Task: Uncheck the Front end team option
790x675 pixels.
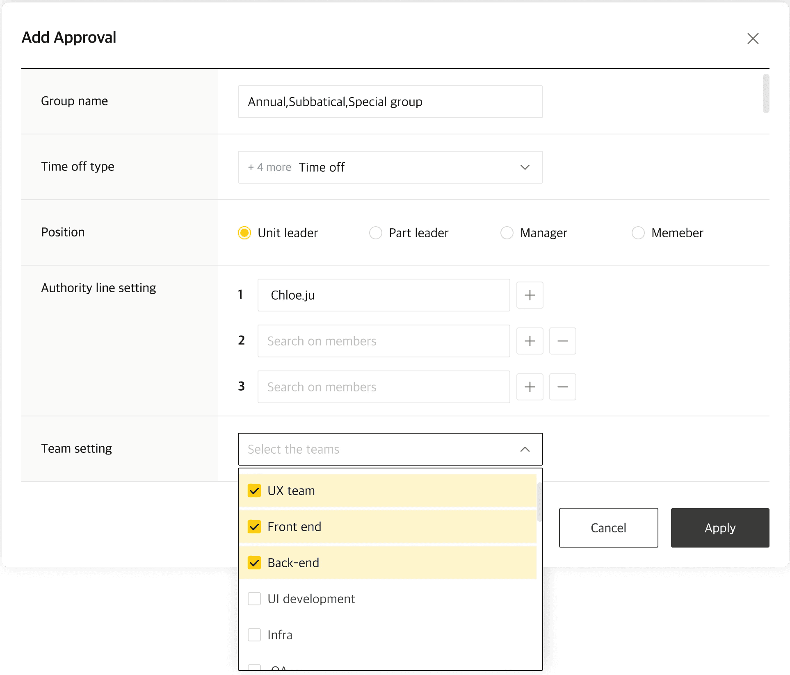Action: (254, 527)
